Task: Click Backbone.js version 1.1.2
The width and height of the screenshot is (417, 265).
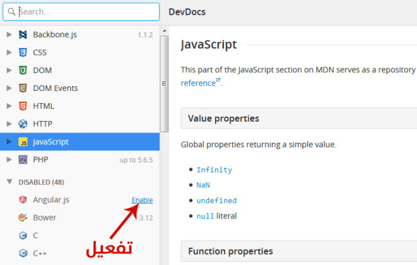Action: (145, 35)
